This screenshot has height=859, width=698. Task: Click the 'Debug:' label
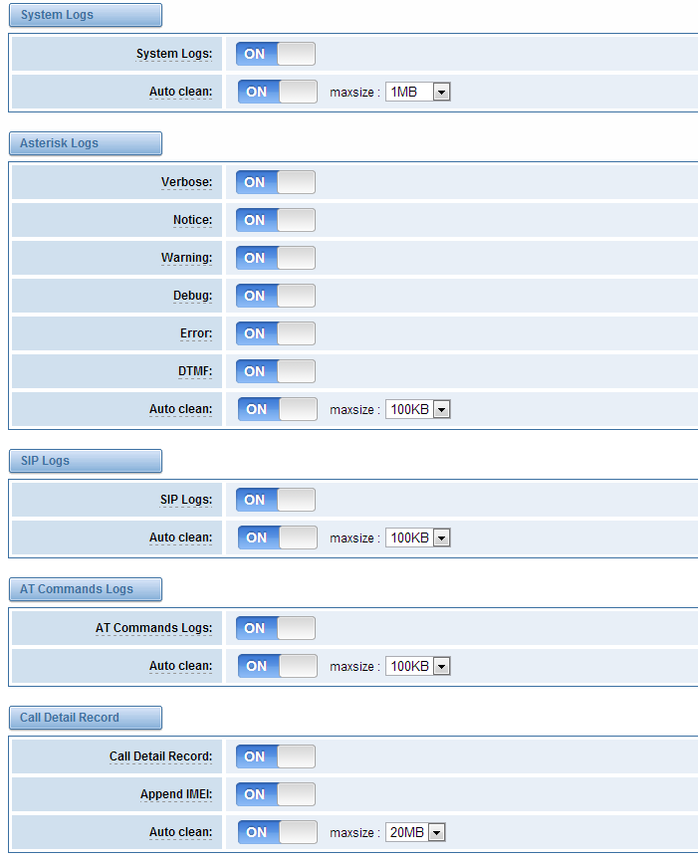click(193, 296)
